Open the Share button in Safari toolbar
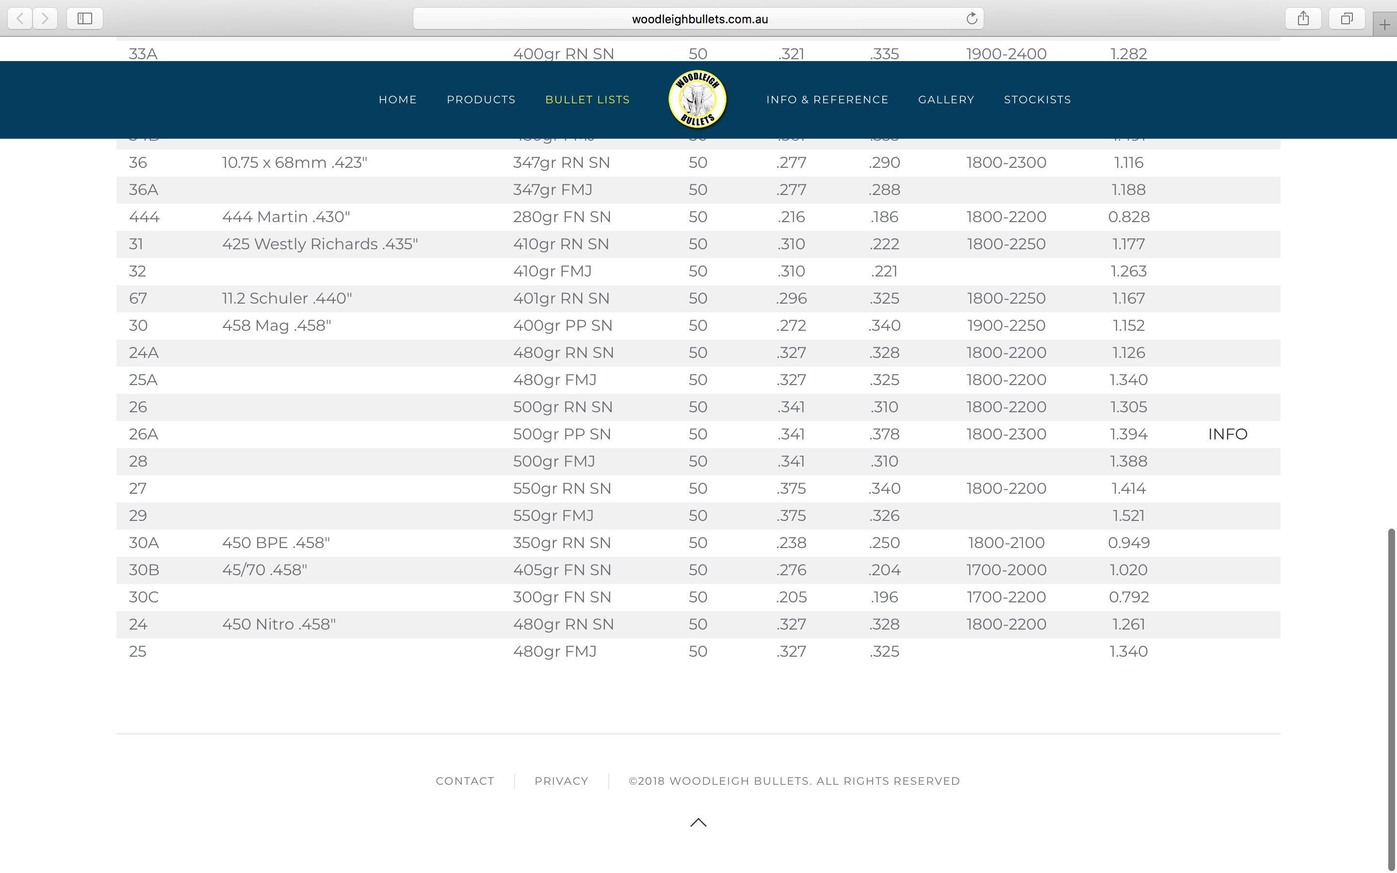 [x=1303, y=18]
